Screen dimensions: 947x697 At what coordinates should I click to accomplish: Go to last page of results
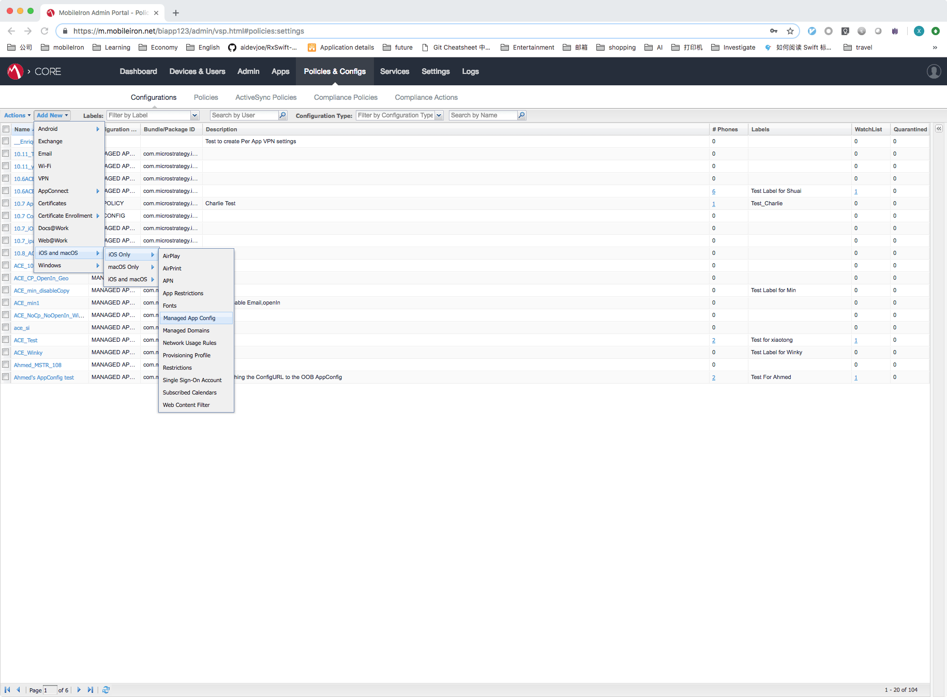[x=91, y=690]
